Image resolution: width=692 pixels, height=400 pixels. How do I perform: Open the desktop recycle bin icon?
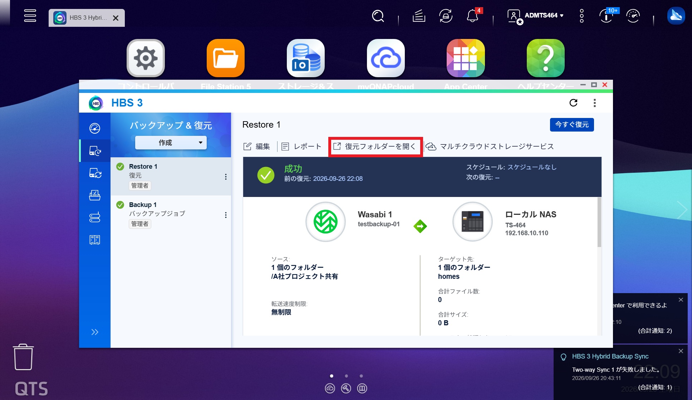coord(24,357)
